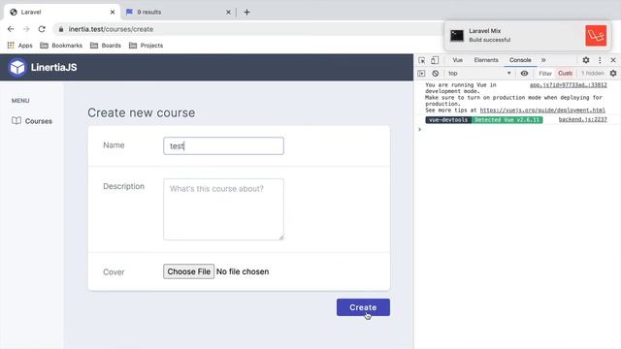Click the Courses book icon

click(16, 120)
